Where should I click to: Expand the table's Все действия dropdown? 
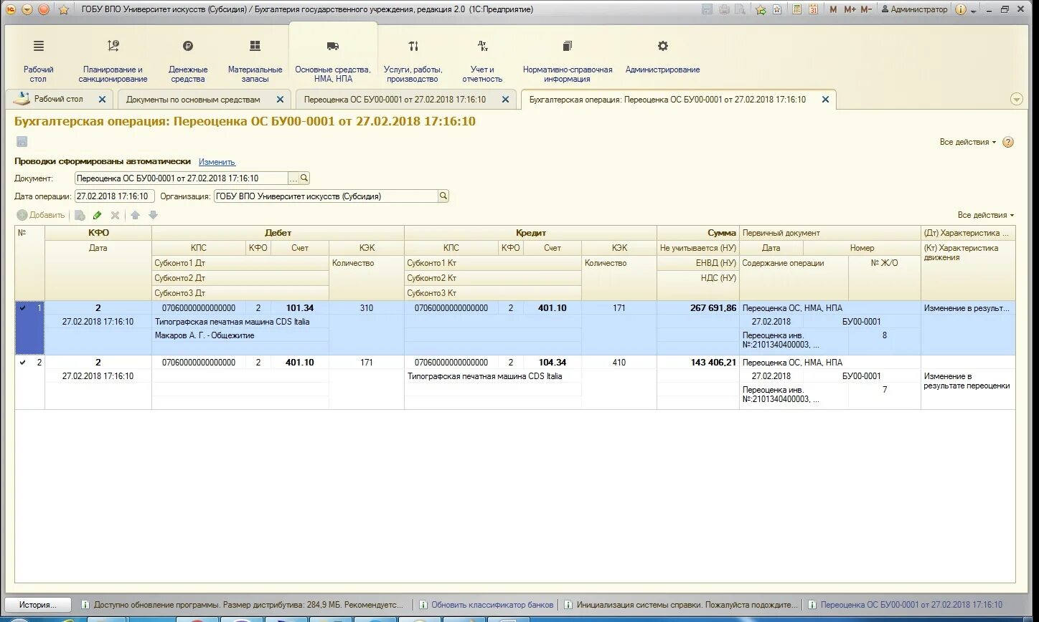coord(986,215)
